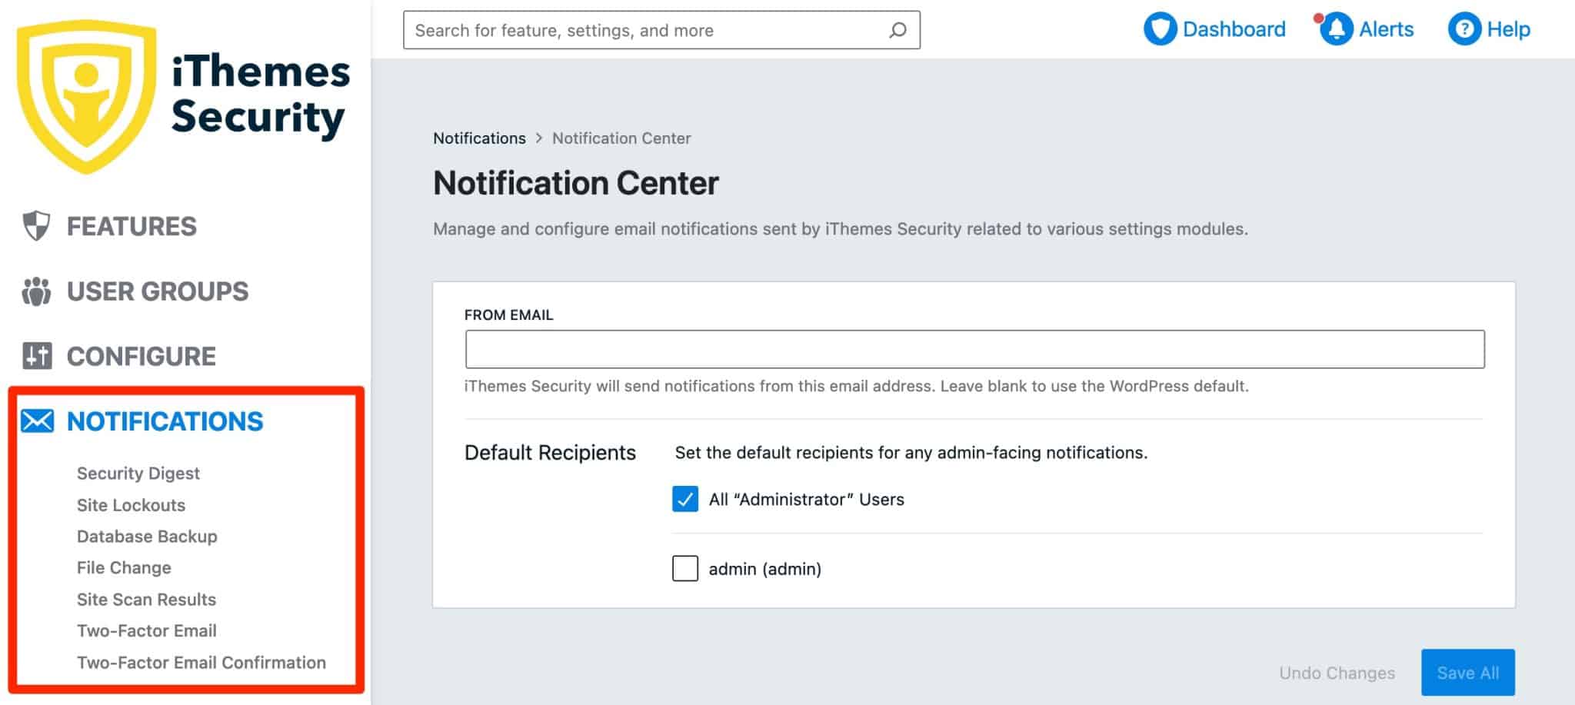Viewport: 1575px width, 705px height.
Task: Open the USER GROUPS menu section
Action: (x=158, y=291)
